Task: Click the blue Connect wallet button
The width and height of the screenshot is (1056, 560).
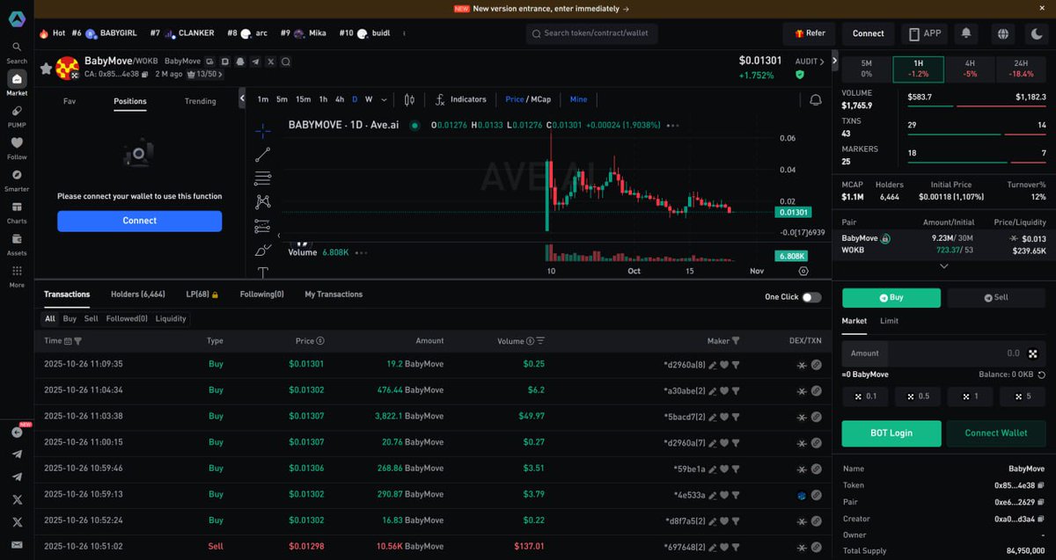Action: click(x=139, y=221)
